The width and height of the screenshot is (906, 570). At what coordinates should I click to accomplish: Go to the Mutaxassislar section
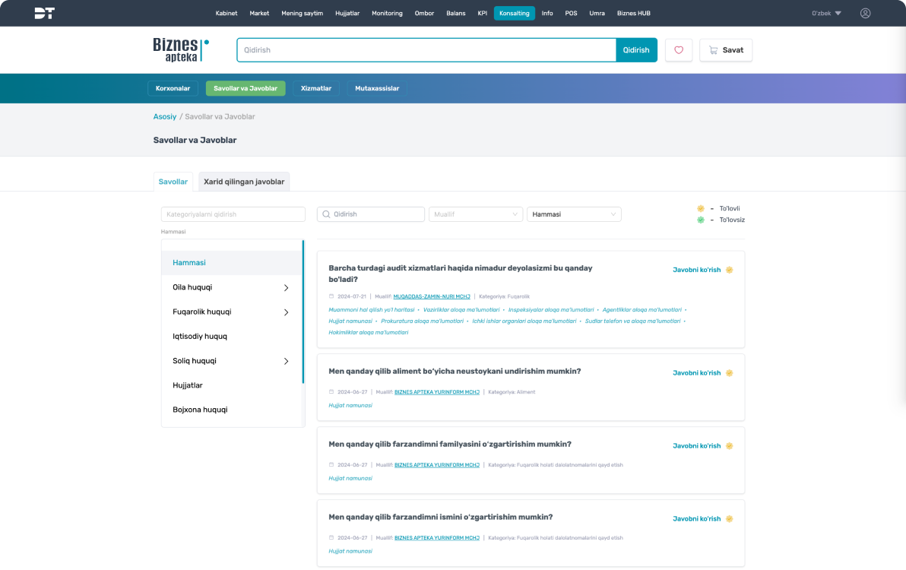pos(377,88)
